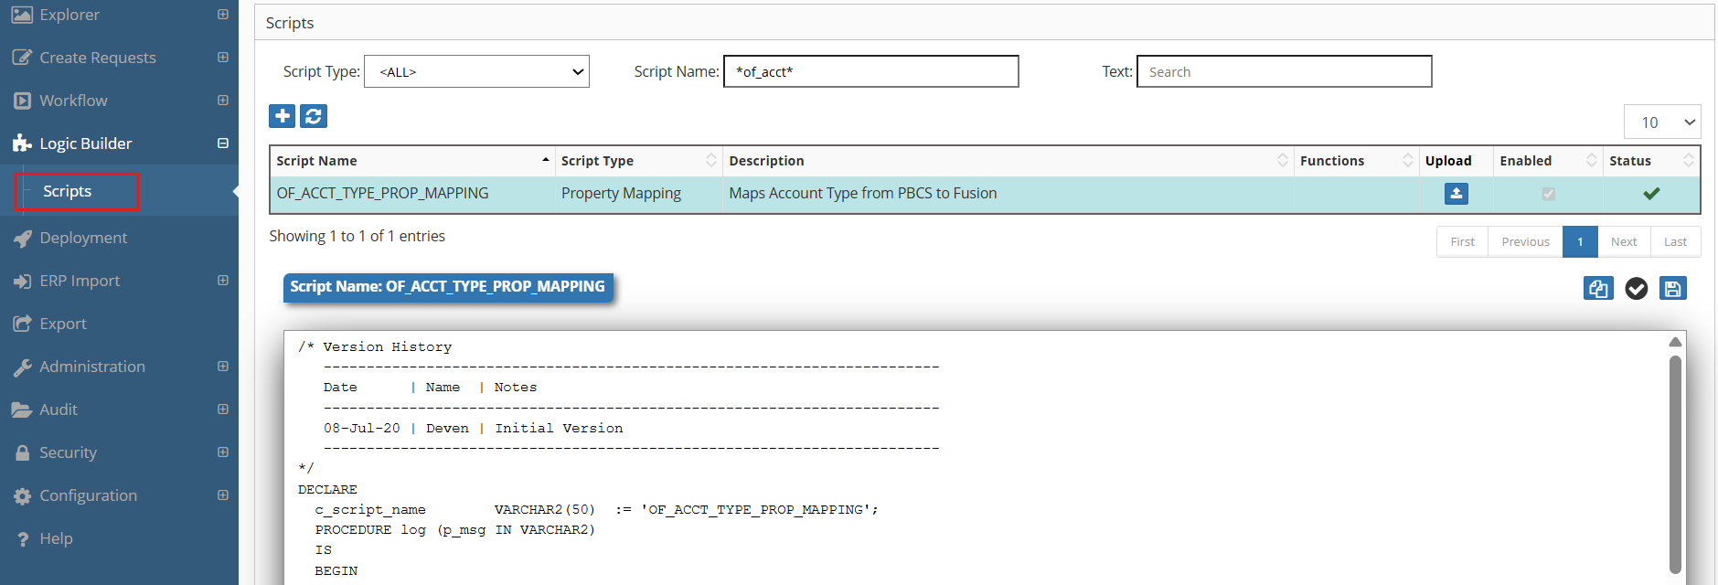The width and height of the screenshot is (1718, 585).
Task: Jump to the Last results page
Action: point(1675,242)
